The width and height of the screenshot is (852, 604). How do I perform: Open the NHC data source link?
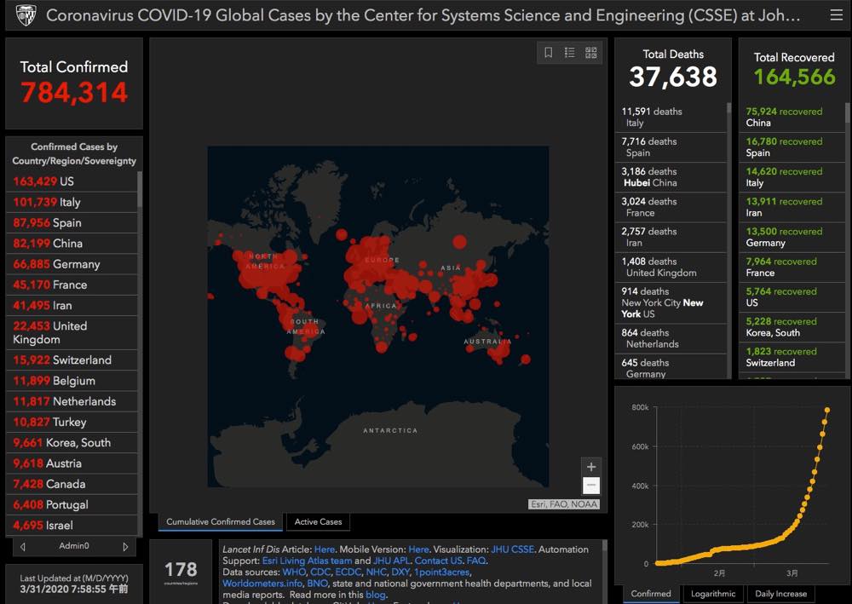click(x=376, y=572)
